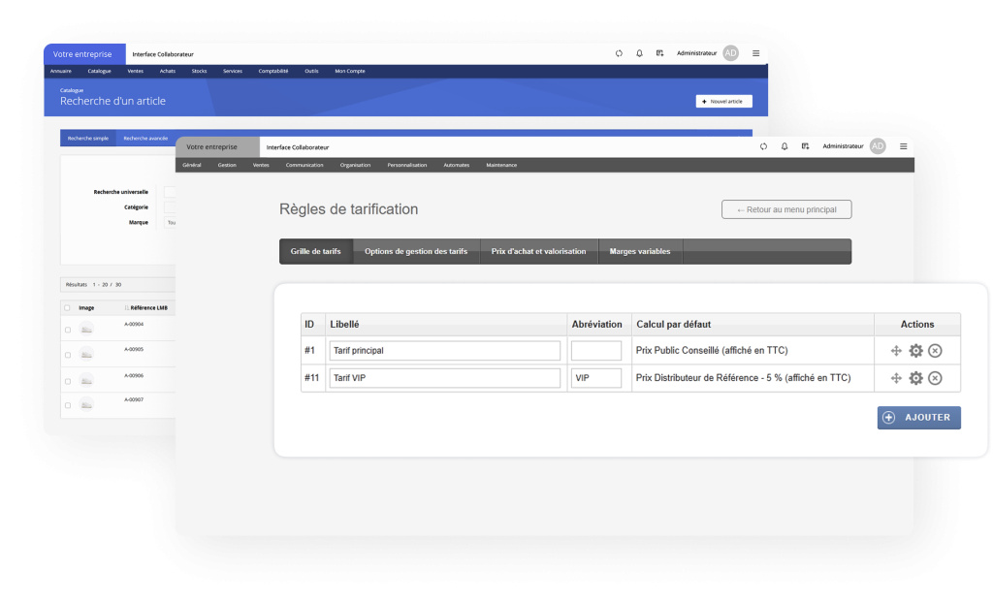Viewport: 993px width, 601px height.
Task: Open notifications bell in gray front window
Action: pyautogui.click(x=785, y=146)
